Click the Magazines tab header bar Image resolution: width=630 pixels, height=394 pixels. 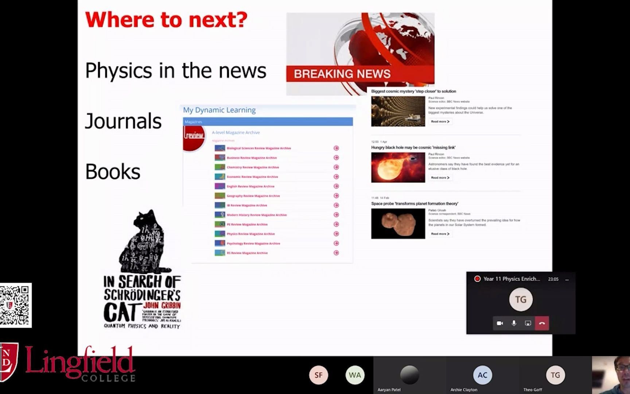pos(268,121)
